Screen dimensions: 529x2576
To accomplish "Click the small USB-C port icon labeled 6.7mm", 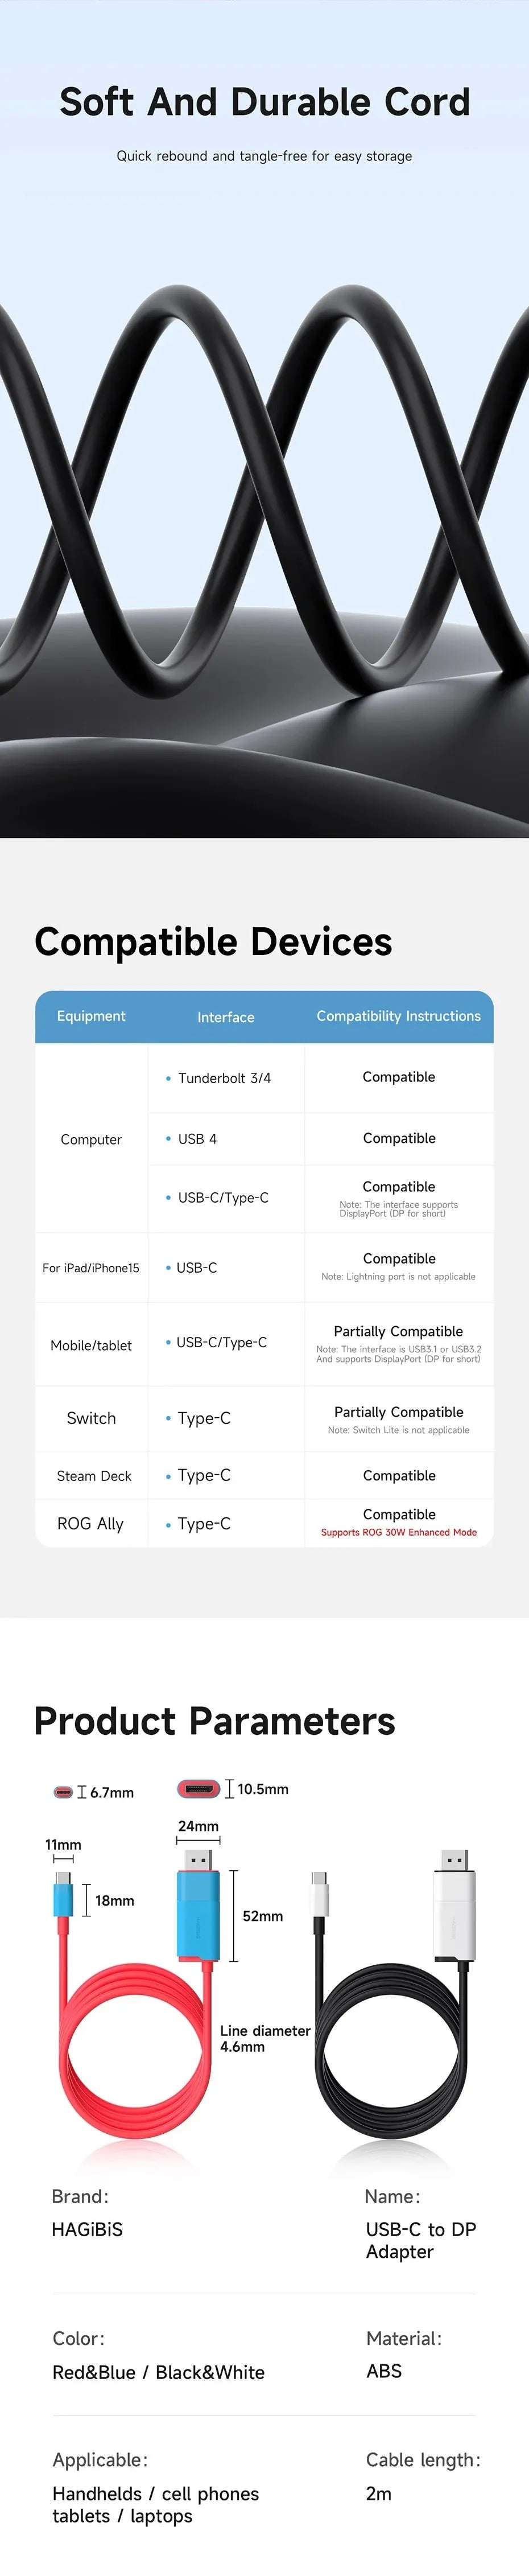I will (63, 1792).
